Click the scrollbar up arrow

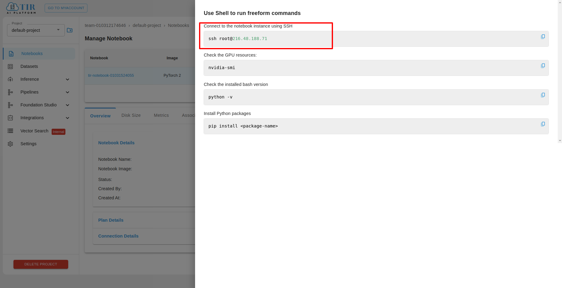[x=560, y=2]
